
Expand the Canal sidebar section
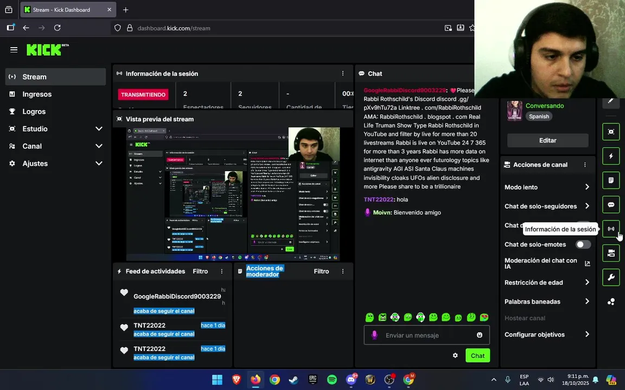click(x=99, y=146)
